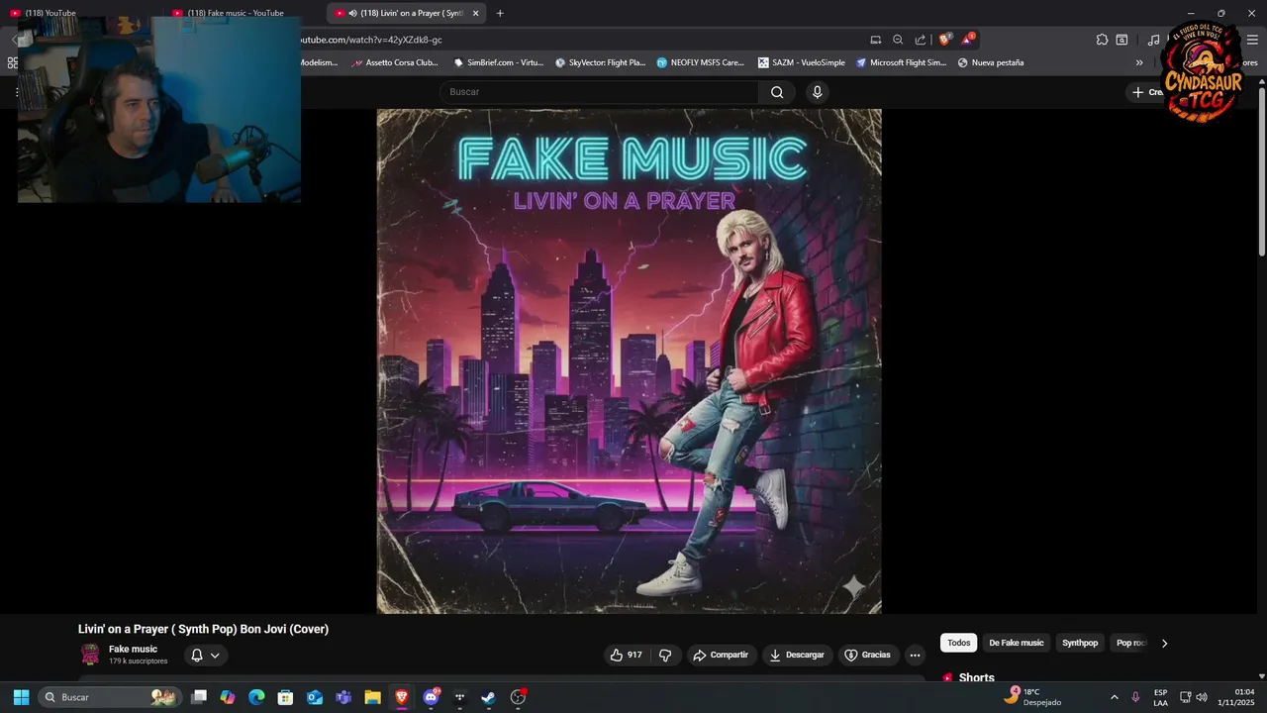This screenshot has height=713, width=1267.
Task: Open Microsoft Teams from taskbar
Action: click(343, 697)
